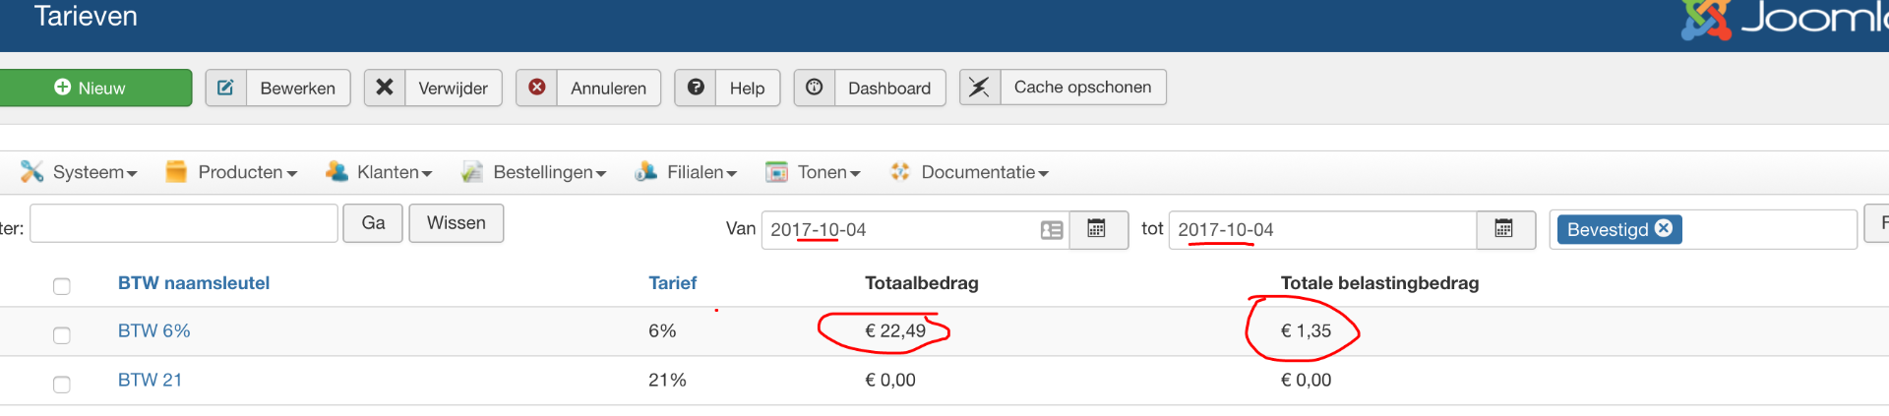Click the Cache opschonen broom icon
The height and width of the screenshot is (416, 1889).
(980, 88)
